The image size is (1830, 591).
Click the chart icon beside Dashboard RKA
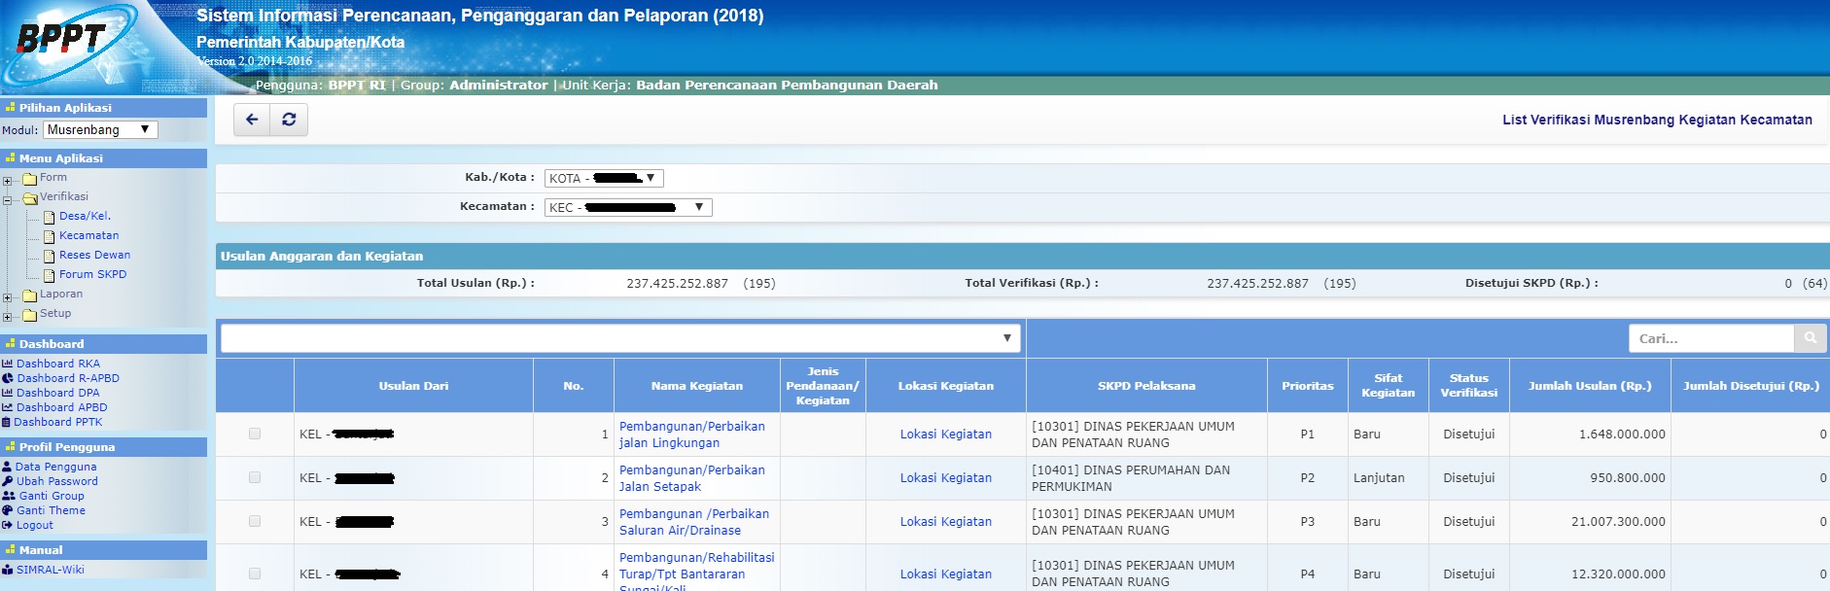point(8,364)
